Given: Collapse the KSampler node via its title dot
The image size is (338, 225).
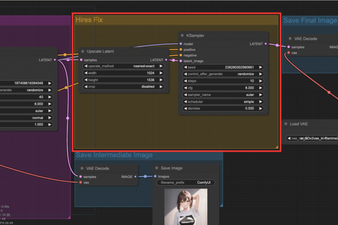Looking at the screenshot, I should 181,36.
